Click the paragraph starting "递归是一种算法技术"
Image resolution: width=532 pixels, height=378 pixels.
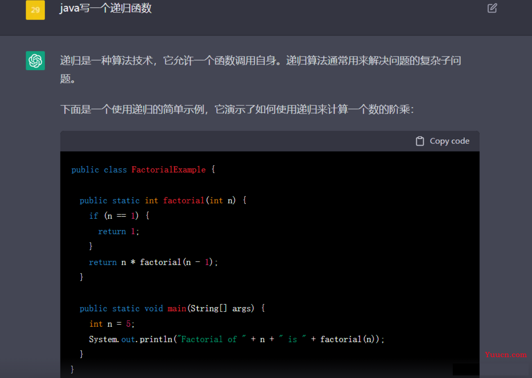(260, 69)
